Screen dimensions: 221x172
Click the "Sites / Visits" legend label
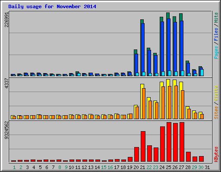coord(216,102)
